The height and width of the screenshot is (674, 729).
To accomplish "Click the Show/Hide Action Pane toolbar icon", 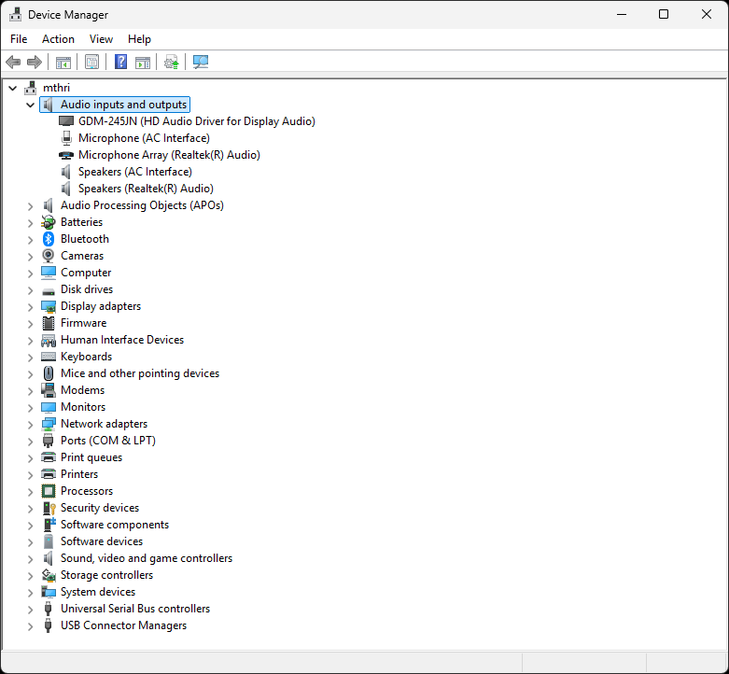I will tap(143, 62).
